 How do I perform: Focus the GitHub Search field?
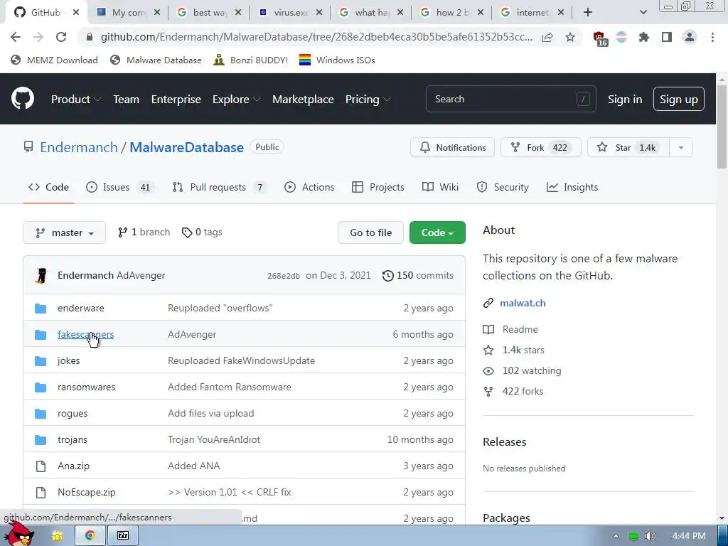(510, 99)
